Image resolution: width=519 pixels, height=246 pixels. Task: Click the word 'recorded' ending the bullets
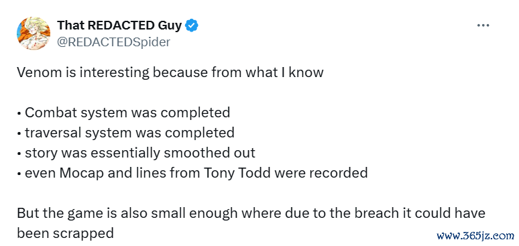pos(338,173)
